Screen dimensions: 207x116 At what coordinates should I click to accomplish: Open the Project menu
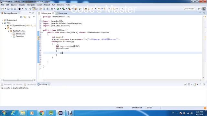pyautogui.click(x=47, y=5)
